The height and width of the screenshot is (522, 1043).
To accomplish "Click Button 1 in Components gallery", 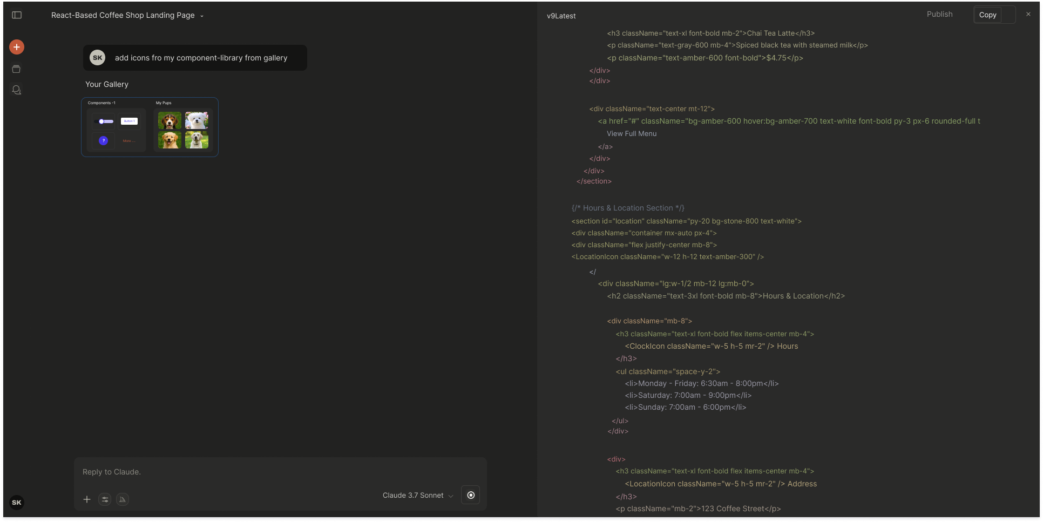I will click(x=129, y=121).
